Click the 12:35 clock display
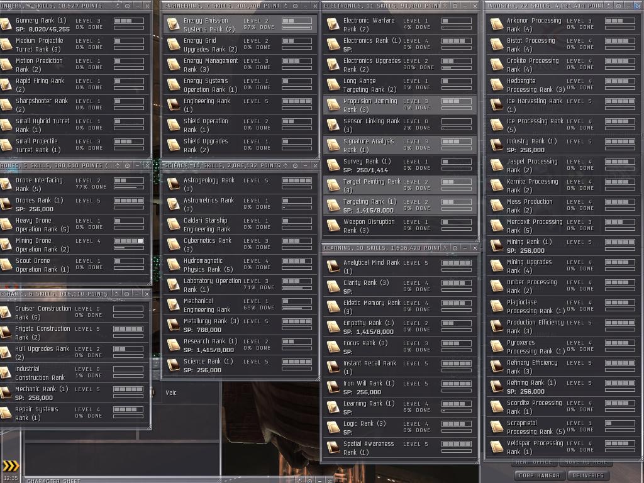 coord(11,478)
